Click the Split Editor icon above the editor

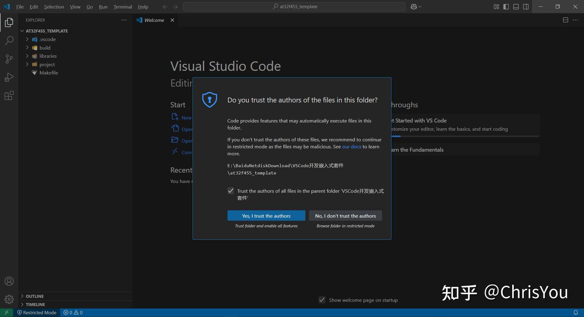pos(565,19)
